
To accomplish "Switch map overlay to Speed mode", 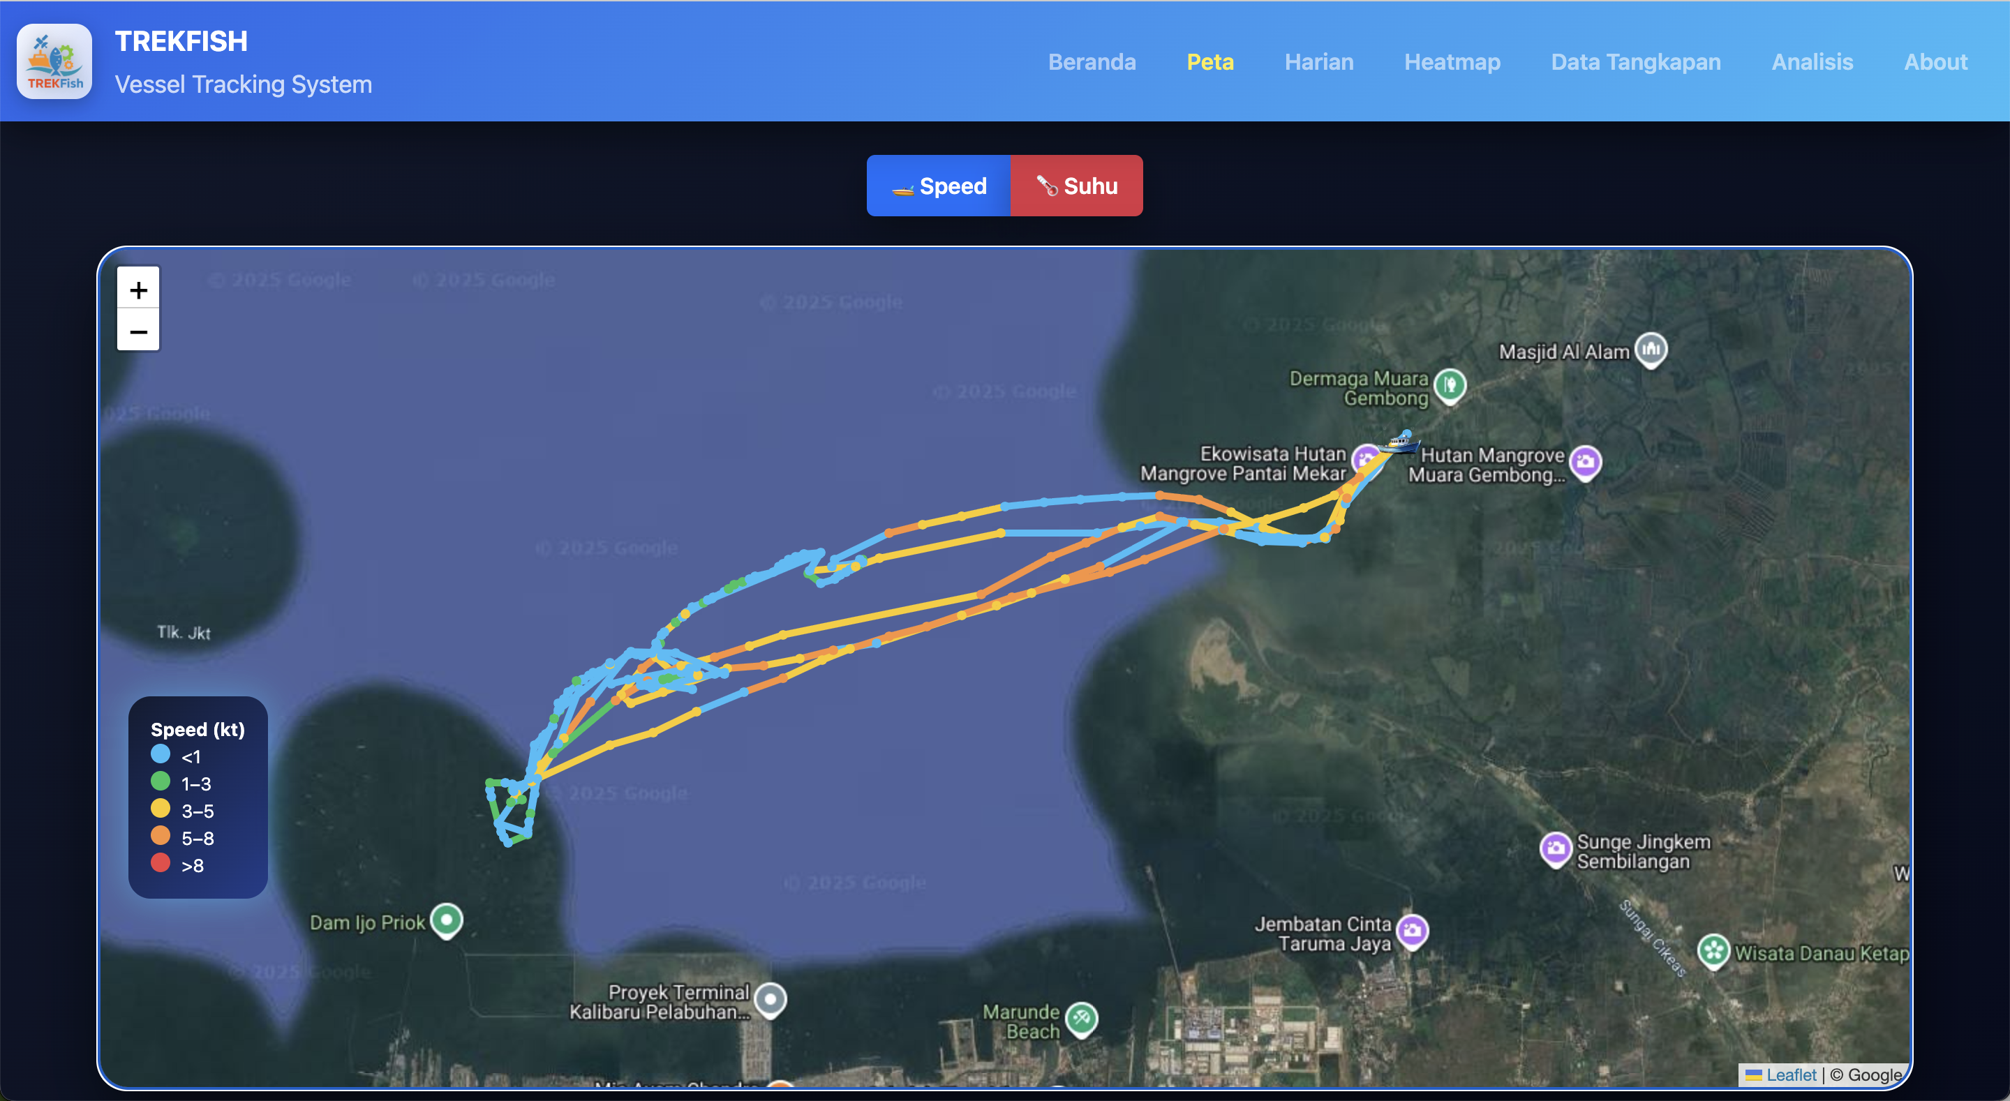I will (939, 186).
